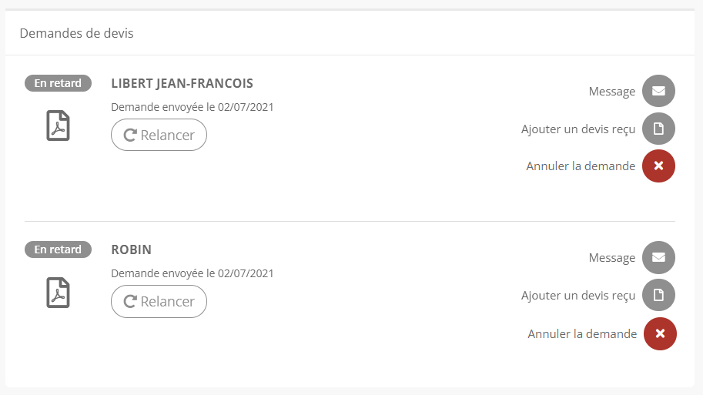Click Ajouter un devis reçu text for ROBIN
The height and width of the screenshot is (395, 703).
tap(578, 296)
